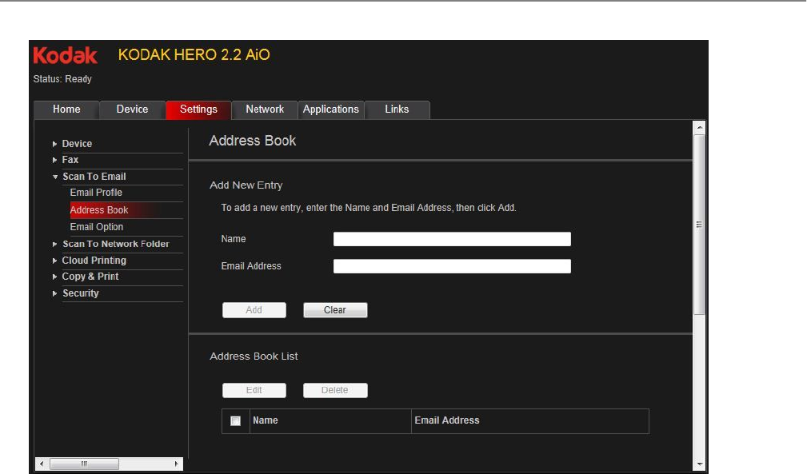Click the Email Address column header
Screen dimensions: 807x474
(530, 420)
